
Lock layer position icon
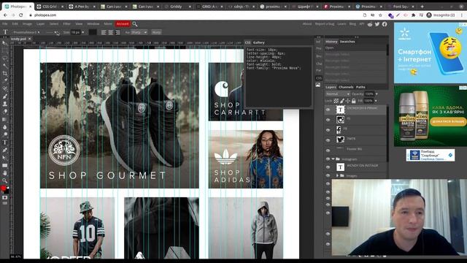tap(347, 101)
